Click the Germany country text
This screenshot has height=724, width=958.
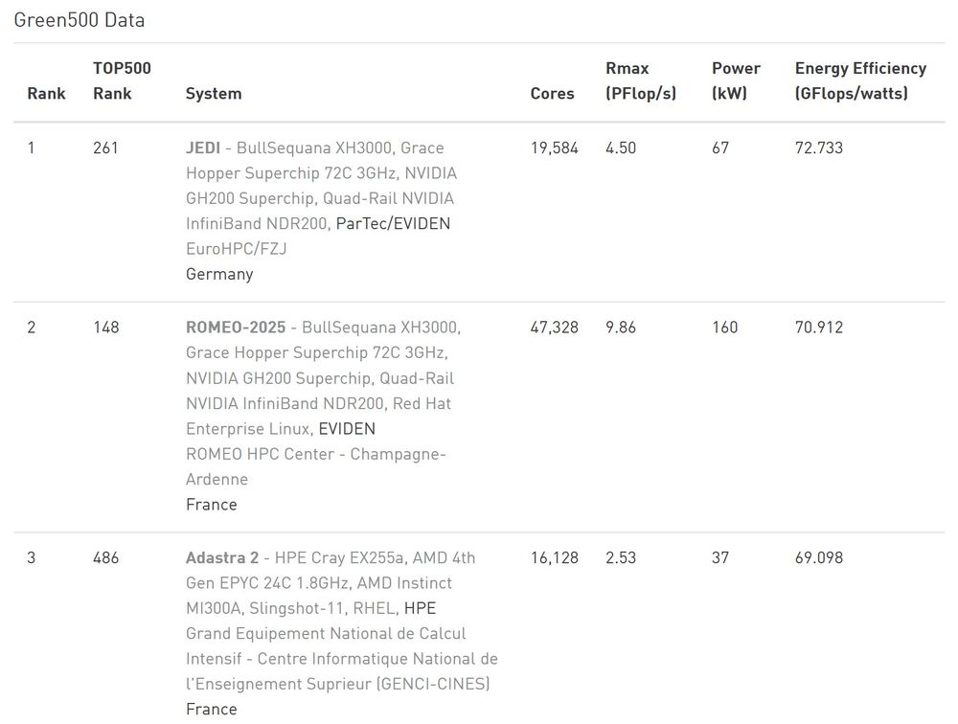(219, 274)
